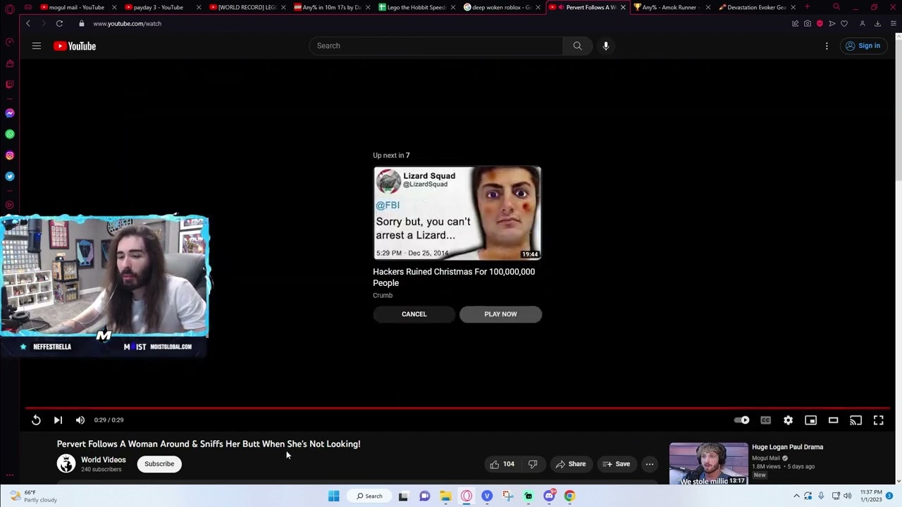The width and height of the screenshot is (902, 507).
Task: Open "Hackers Ruined Christmas" video title
Action: pos(454,277)
